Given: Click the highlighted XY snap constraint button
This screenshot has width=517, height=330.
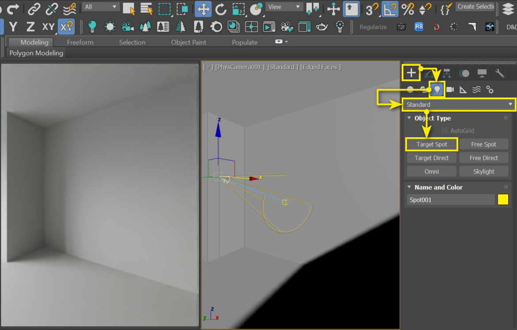Looking at the screenshot, I should pyautogui.click(x=66, y=26).
